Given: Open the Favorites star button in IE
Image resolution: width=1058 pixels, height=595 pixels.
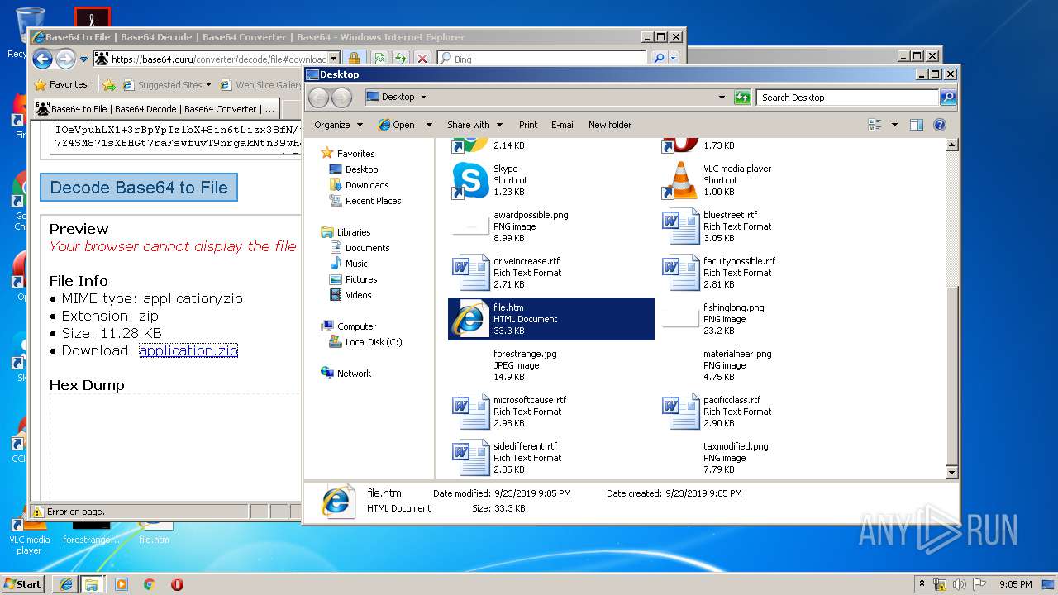Looking at the screenshot, I should point(60,84).
